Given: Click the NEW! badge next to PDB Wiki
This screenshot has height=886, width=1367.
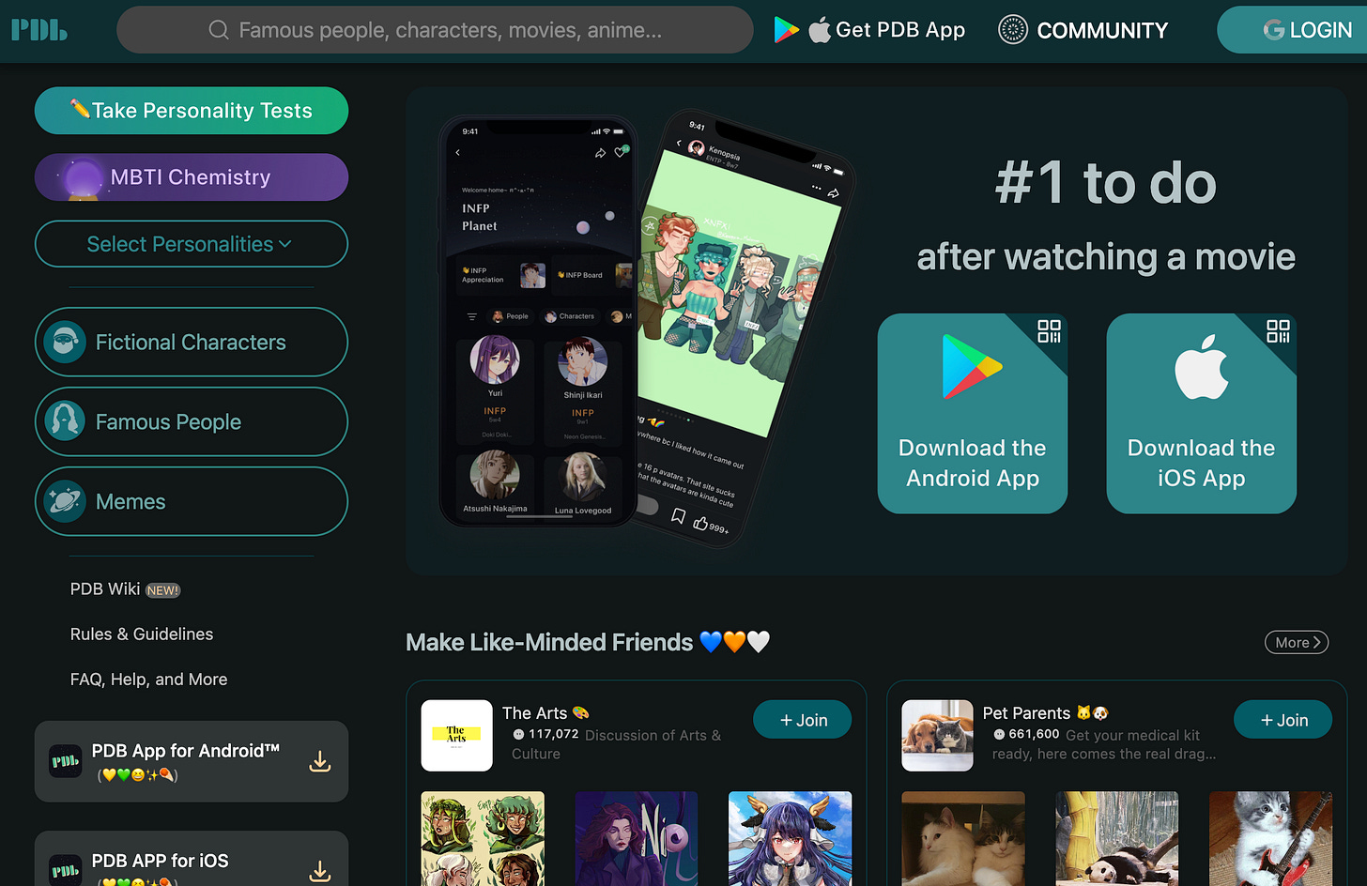Looking at the screenshot, I should click(162, 590).
